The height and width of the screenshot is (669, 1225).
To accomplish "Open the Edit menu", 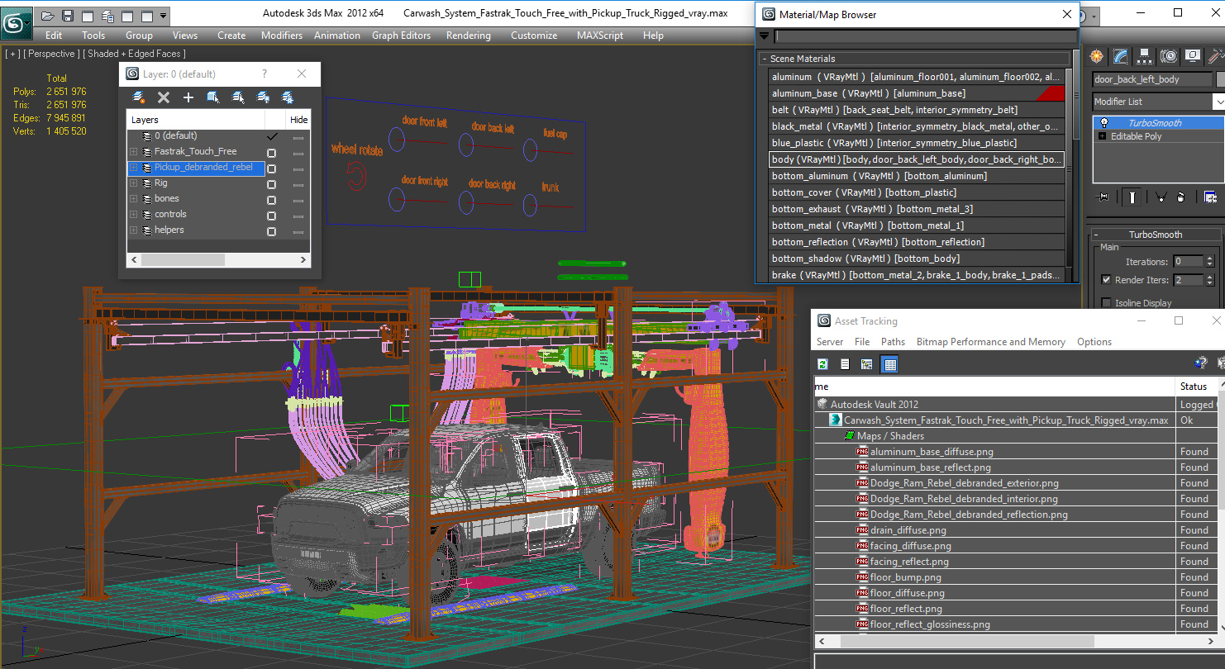I will coord(54,36).
